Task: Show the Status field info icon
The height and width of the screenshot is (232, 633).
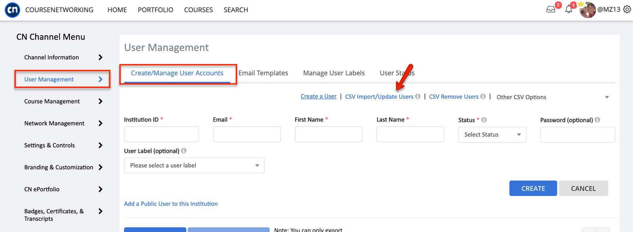Action: click(x=484, y=120)
